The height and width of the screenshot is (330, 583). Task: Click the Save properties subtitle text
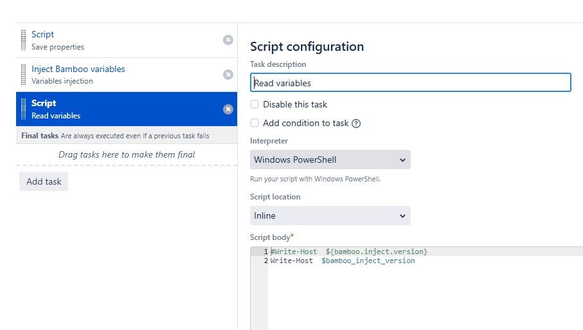(x=58, y=47)
